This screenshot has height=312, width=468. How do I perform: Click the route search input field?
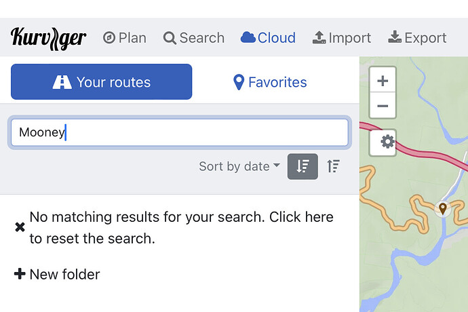pyautogui.click(x=180, y=132)
